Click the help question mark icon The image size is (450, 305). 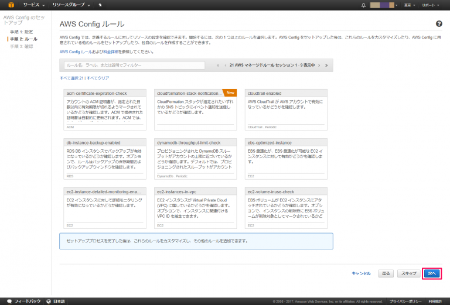[x=439, y=24]
